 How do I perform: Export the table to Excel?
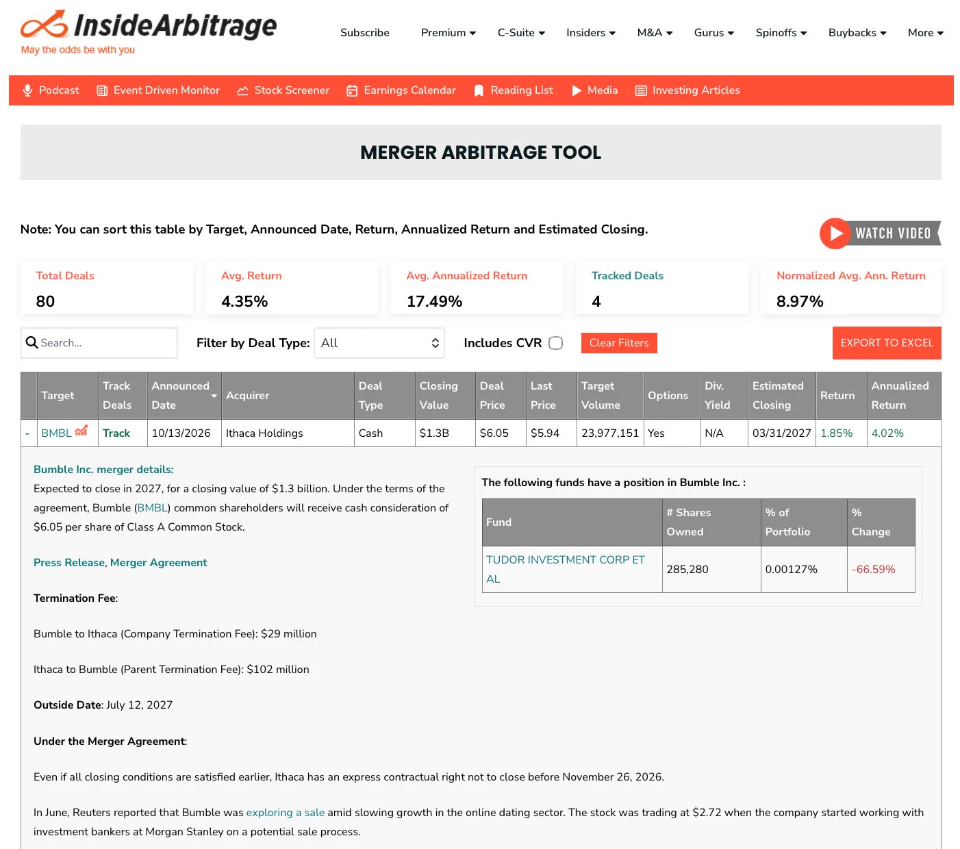pos(887,343)
